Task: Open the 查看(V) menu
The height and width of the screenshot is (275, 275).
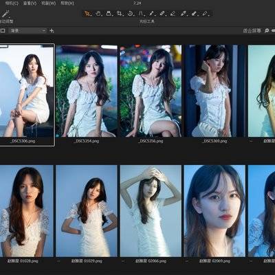Action: (x=30, y=3)
